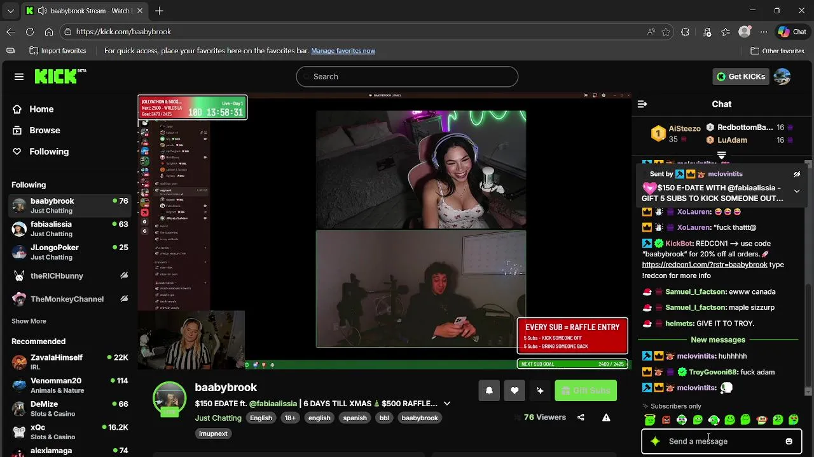Click the @fabiaalissia mention in title
This screenshot has height=457, width=814.
tap(273, 404)
